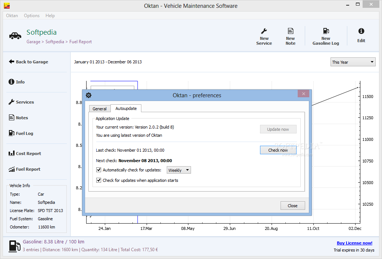Click the New Gasoline Log pump icon
382x259 pixels.
[326, 31]
